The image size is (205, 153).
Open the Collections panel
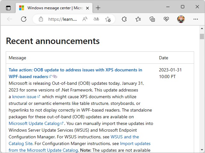(152, 19)
